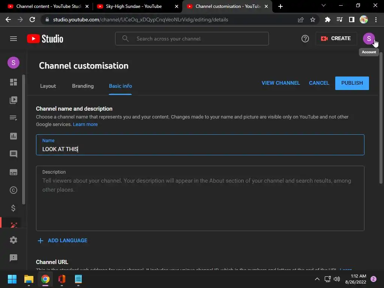Open Analytics in the sidebar
This screenshot has height=288, width=384.
click(13, 136)
